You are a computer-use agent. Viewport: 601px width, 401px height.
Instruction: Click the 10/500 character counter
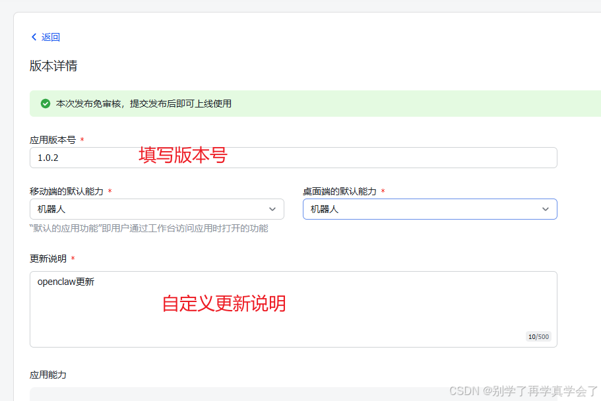coord(538,336)
